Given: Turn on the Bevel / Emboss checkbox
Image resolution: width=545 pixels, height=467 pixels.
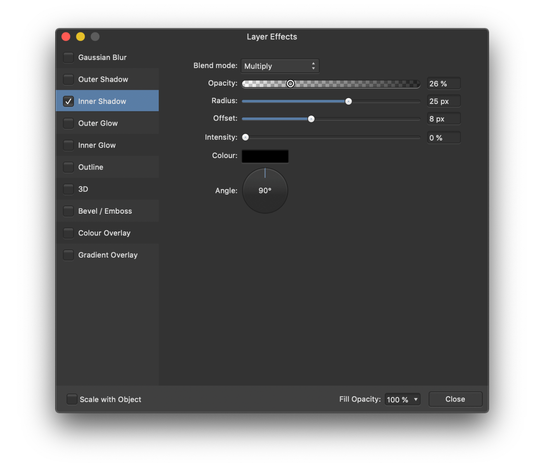Looking at the screenshot, I should pyautogui.click(x=68, y=211).
